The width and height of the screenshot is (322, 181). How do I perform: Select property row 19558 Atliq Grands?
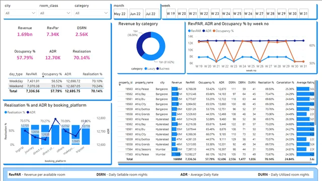[x=216, y=114]
